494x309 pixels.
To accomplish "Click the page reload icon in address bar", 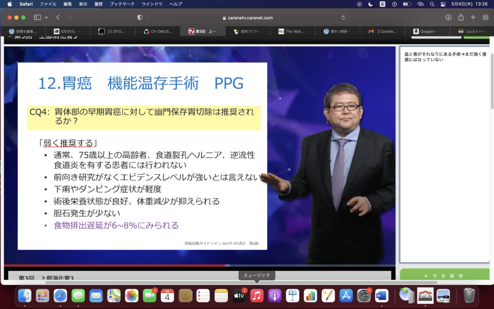I will [x=343, y=17].
